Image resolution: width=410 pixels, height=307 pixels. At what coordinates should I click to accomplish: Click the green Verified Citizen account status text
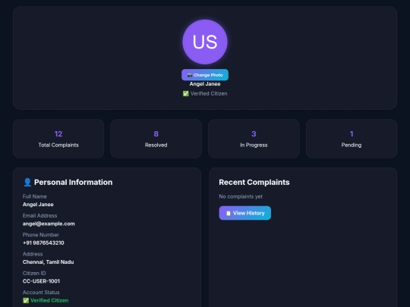(x=49, y=300)
